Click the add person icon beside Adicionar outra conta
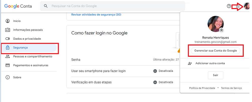This screenshot has height=102, width=252. click(190, 63)
